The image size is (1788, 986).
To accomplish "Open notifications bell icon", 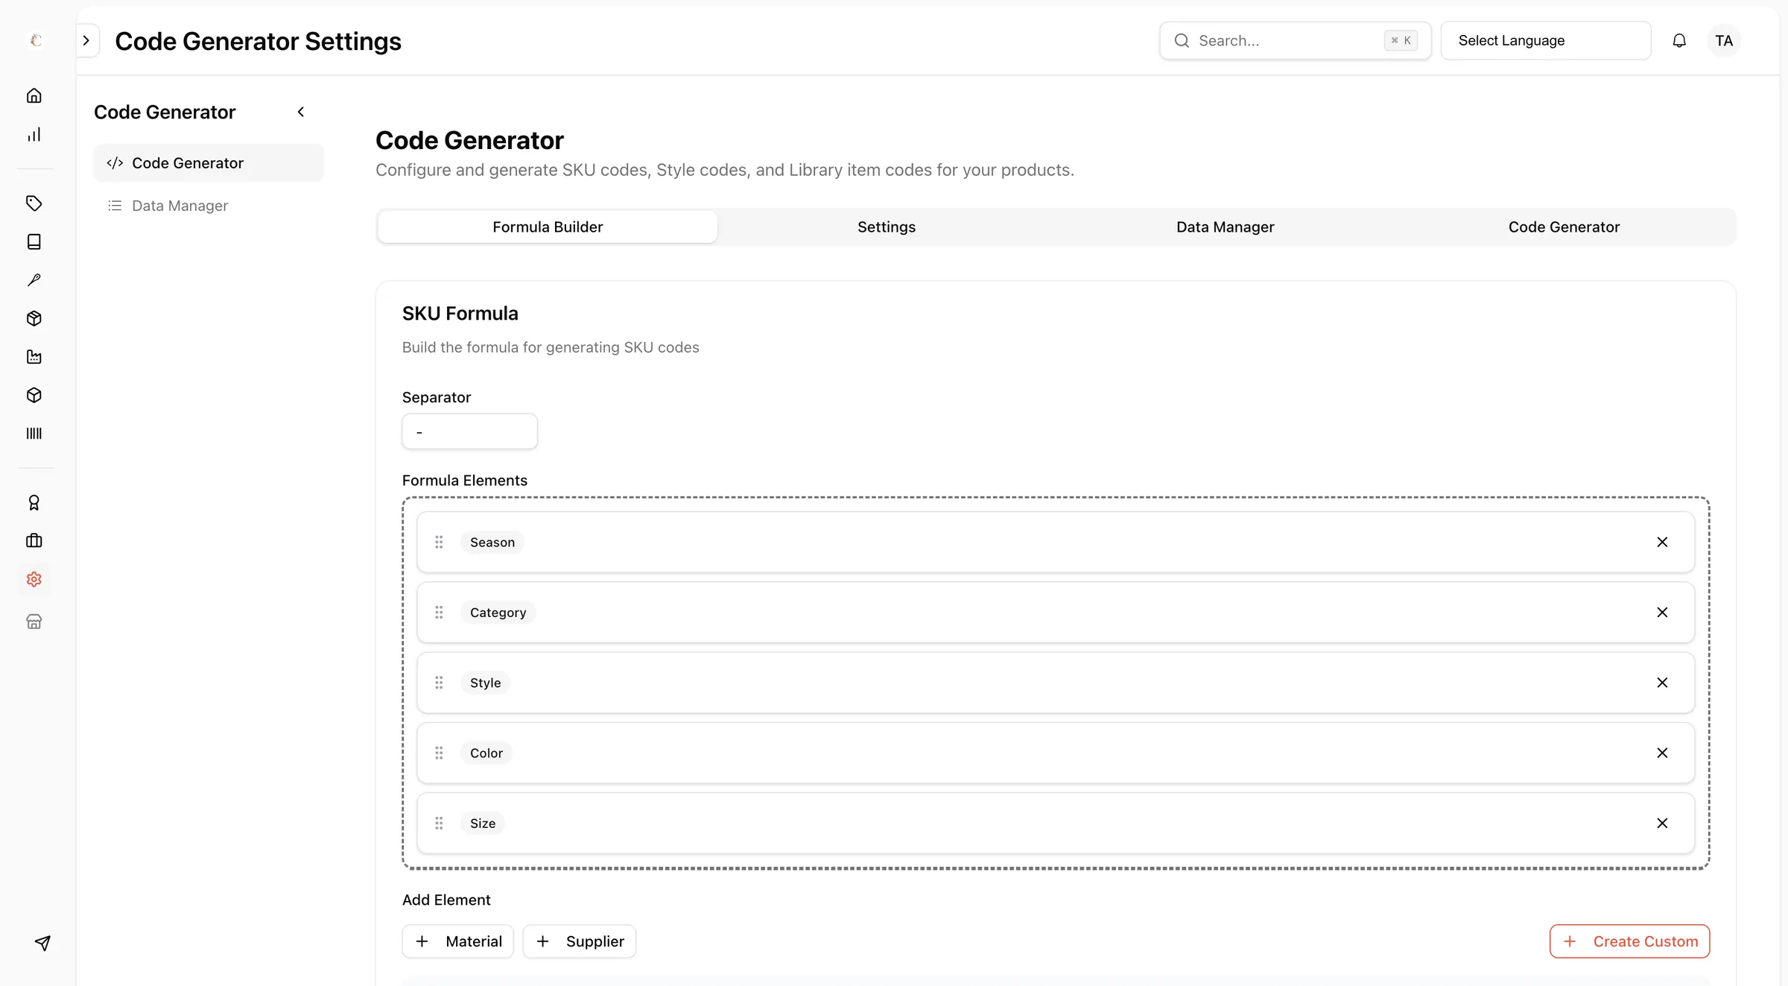I will (x=1679, y=41).
